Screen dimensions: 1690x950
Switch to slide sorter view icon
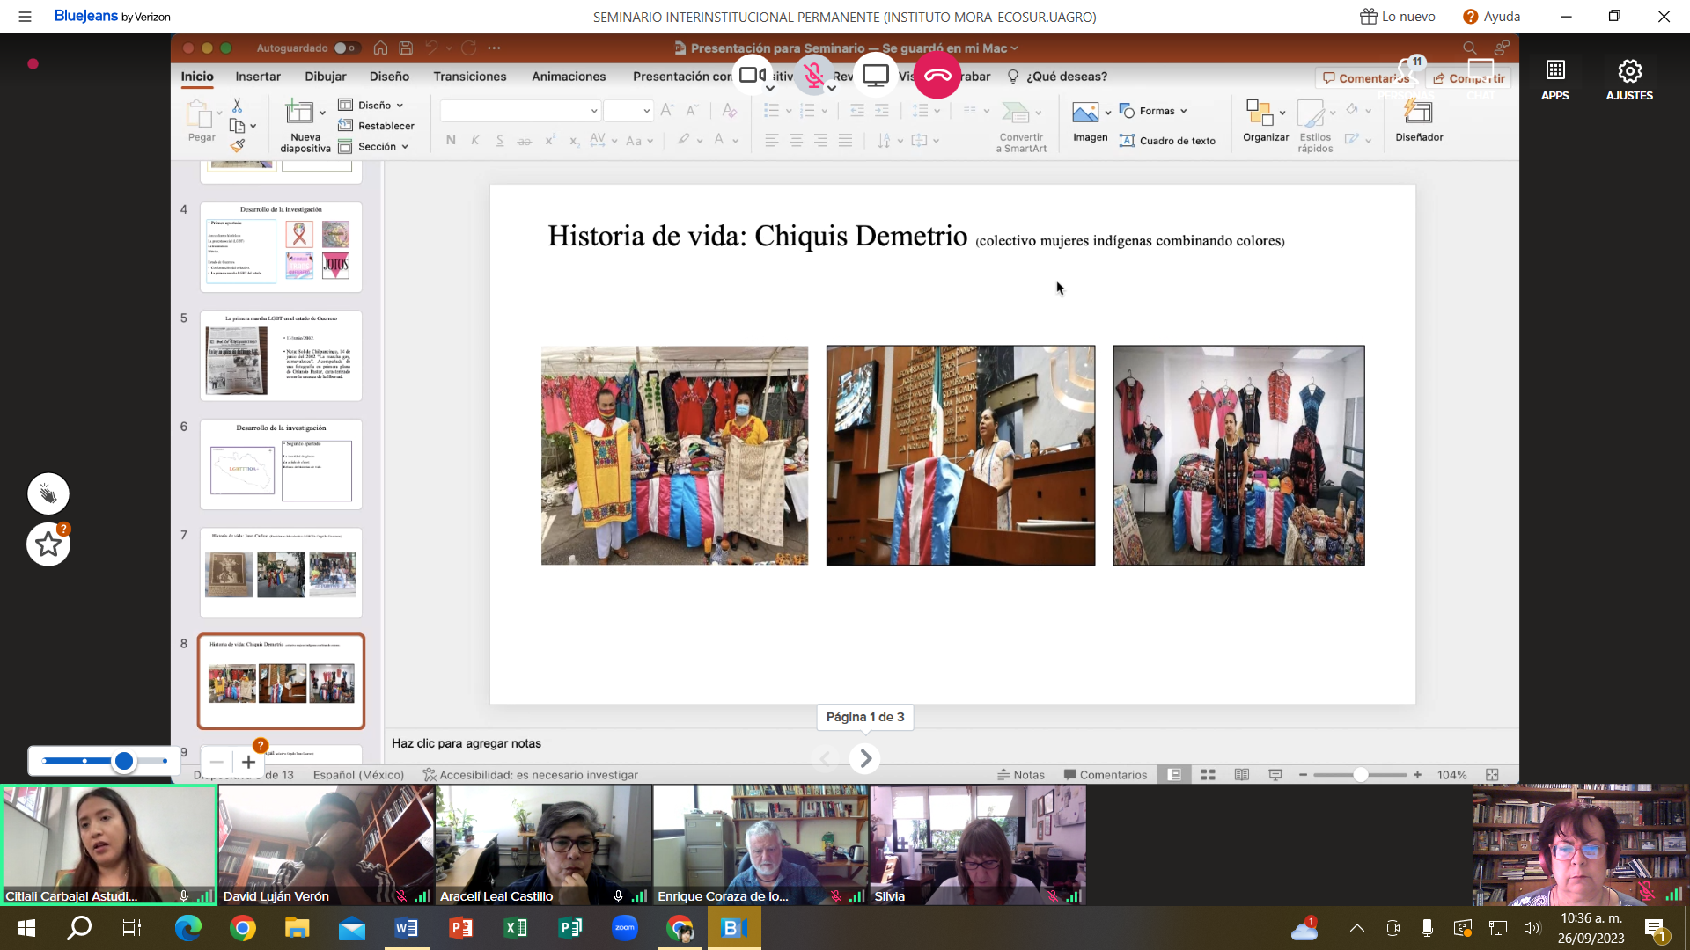click(1208, 775)
